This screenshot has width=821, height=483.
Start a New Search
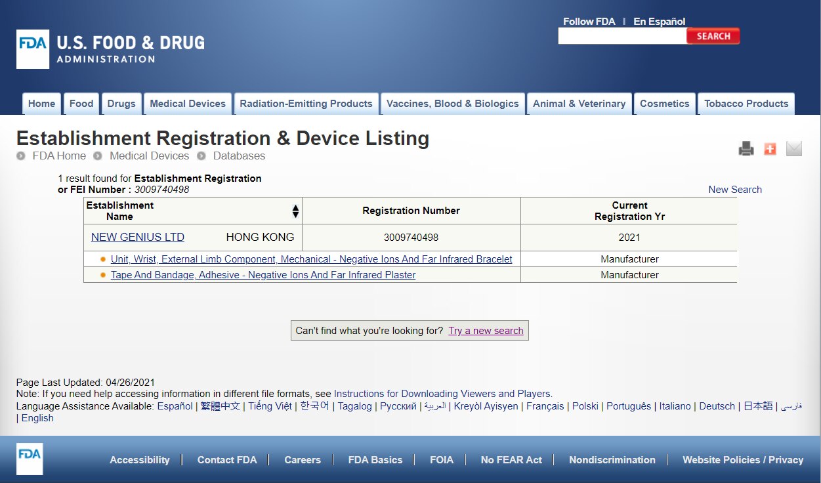(x=735, y=190)
